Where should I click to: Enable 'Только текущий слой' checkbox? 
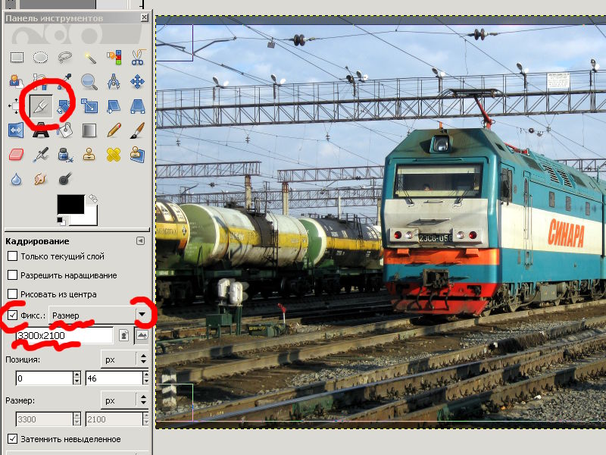click(12, 256)
